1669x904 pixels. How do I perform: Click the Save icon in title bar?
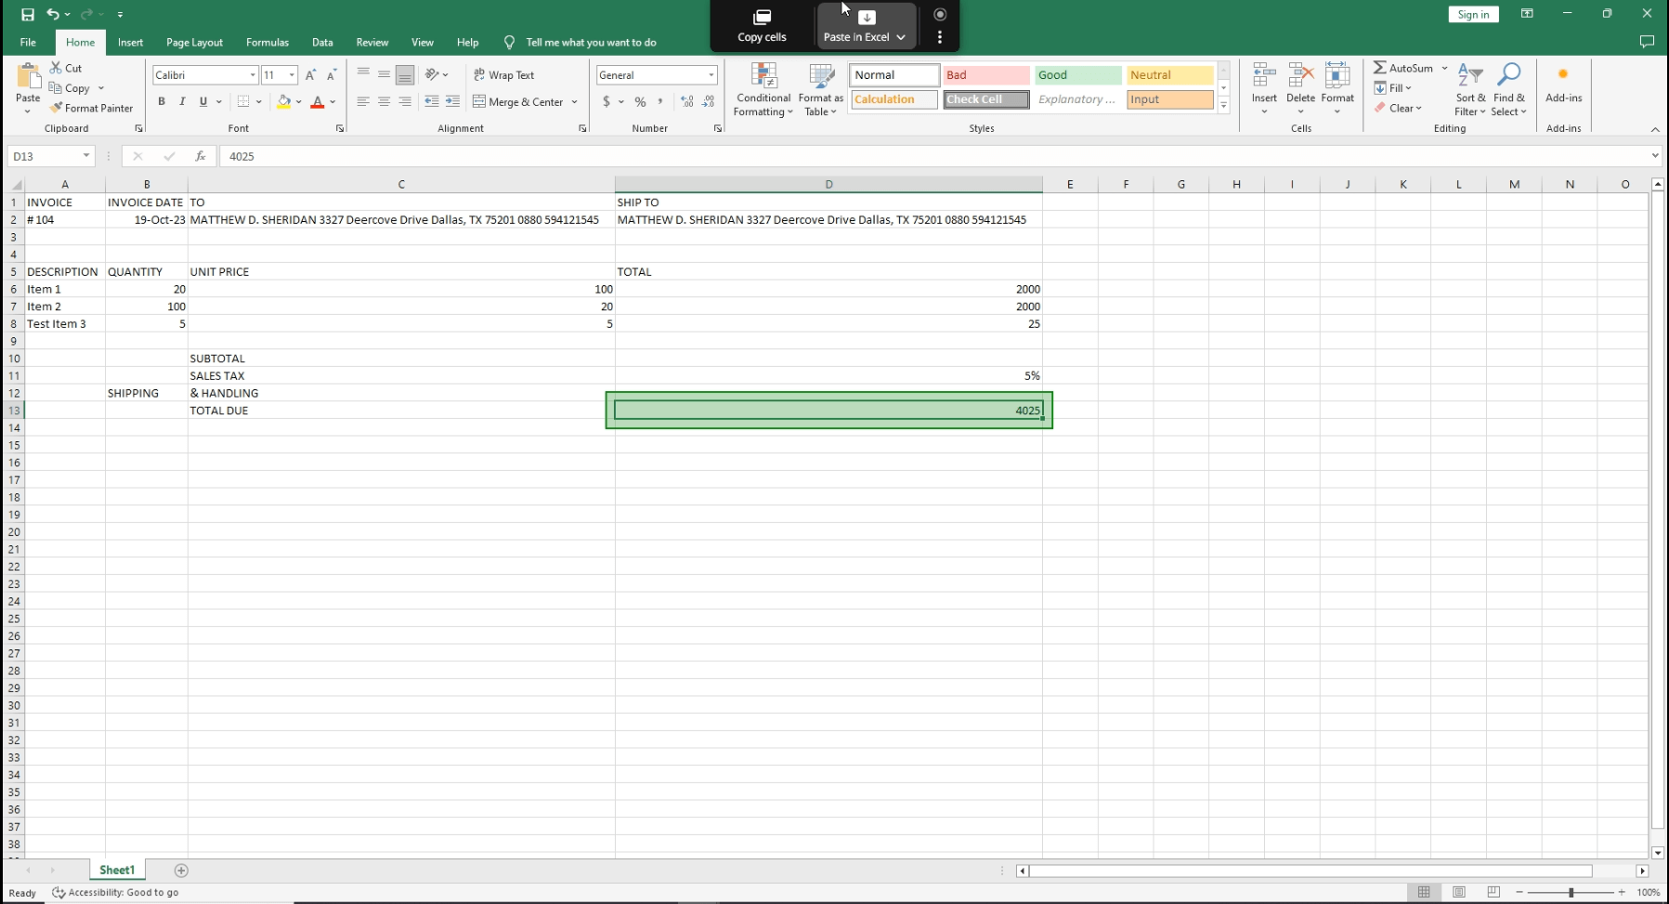[28, 14]
